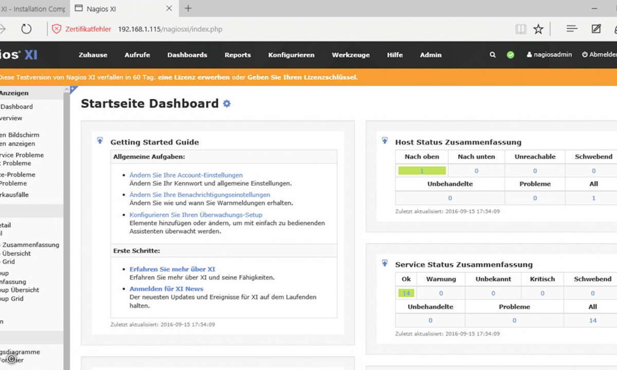Click the search magnifier in the header

[x=493, y=55]
